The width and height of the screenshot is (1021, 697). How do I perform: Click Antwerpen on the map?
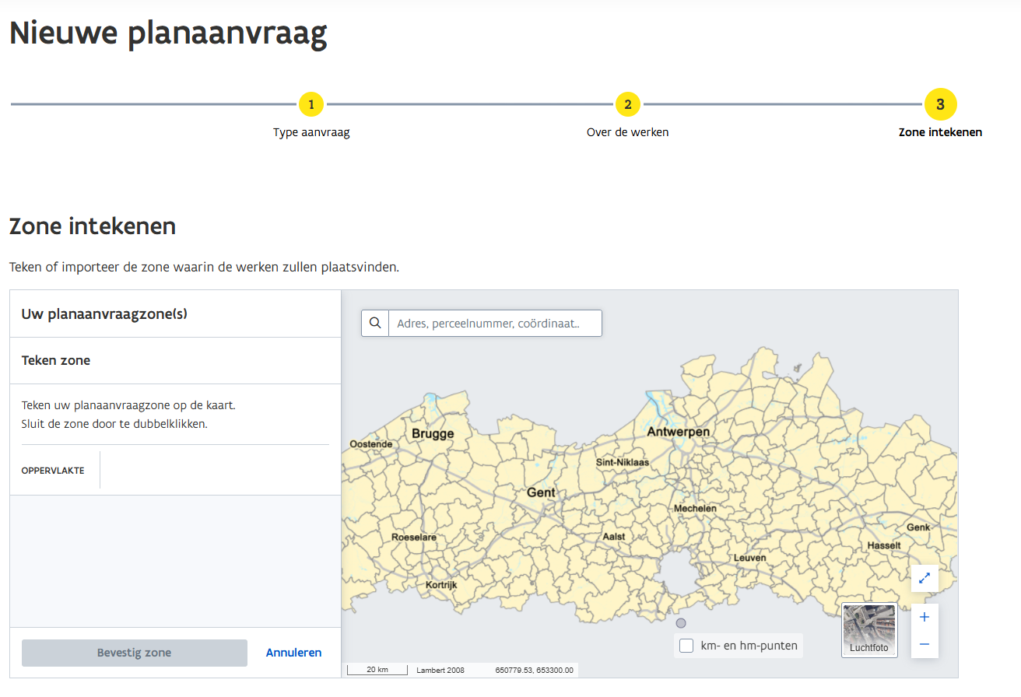pyautogui.click(x=678, y=432)
